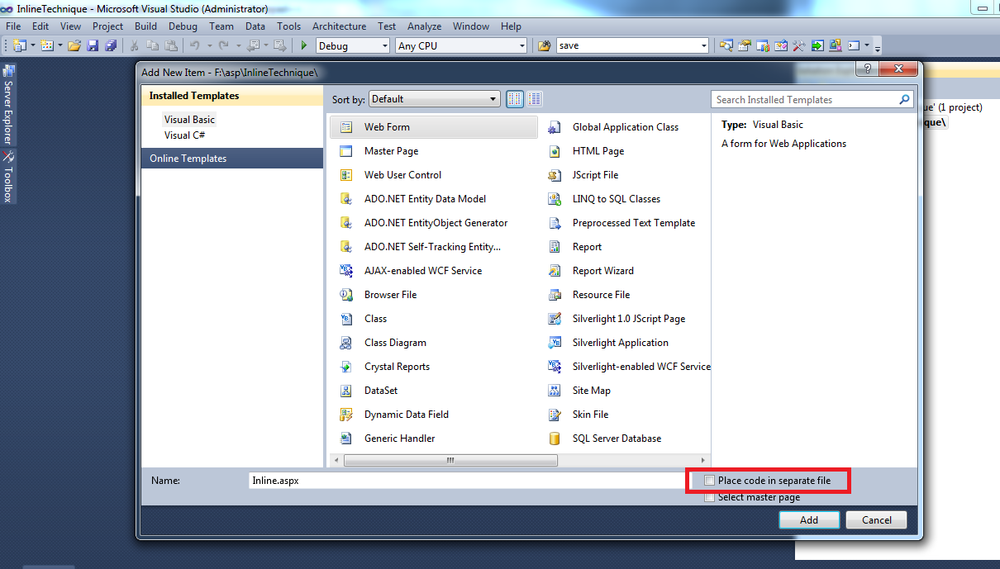Screen dimensions: 1000x569
Task: Click the Start Debugging green arrow
Action: [304, 45]
